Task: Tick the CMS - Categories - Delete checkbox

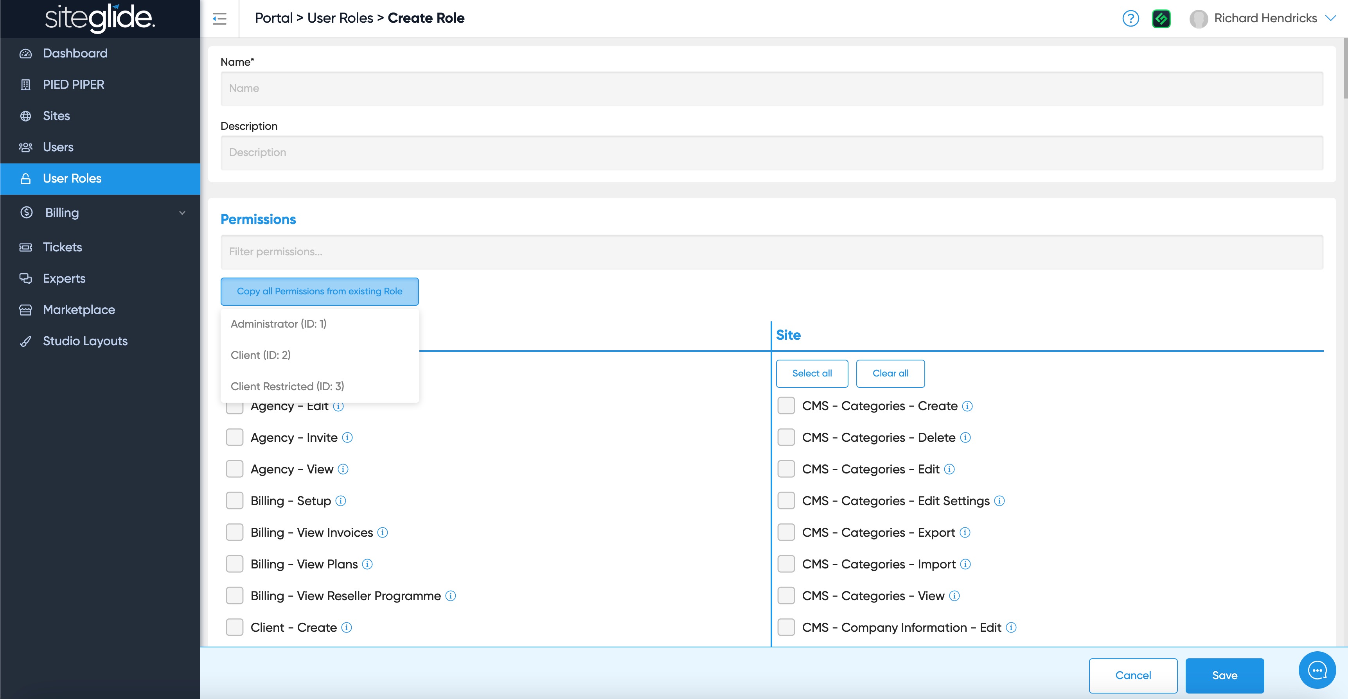Action: tap(785, 437)
